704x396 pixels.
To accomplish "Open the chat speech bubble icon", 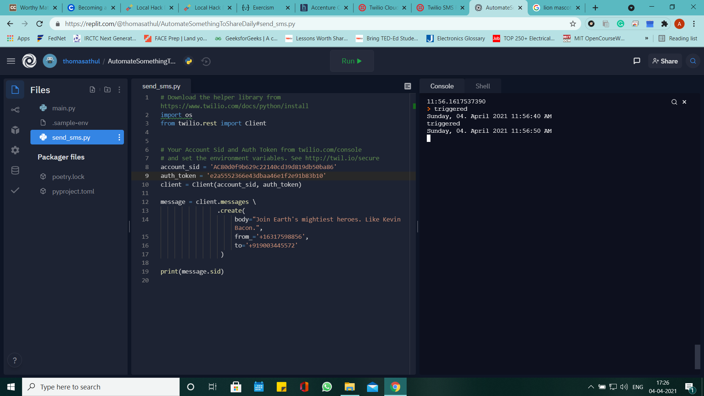I will [x=637, y=61].
